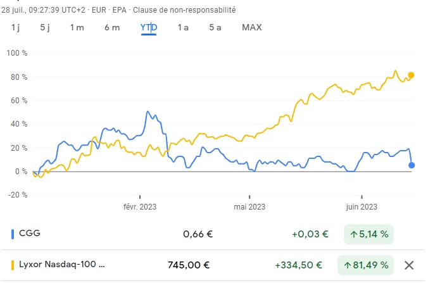Click the yellow endpoint dot on chart

click(411, 75)
